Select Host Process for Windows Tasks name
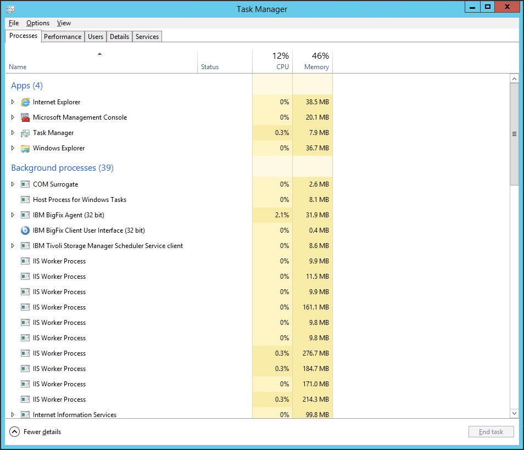 tap(80, 200)
